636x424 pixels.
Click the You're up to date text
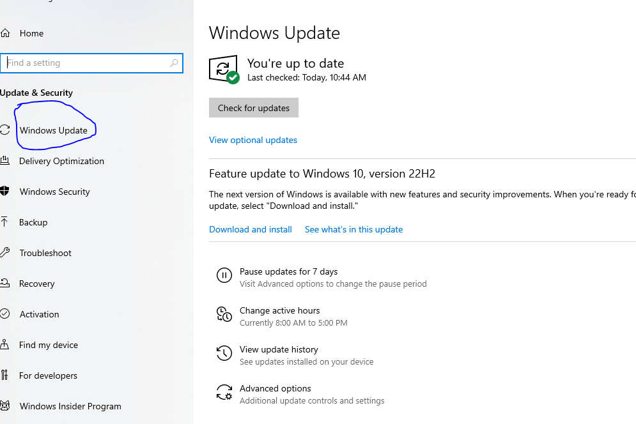(296, 63)
